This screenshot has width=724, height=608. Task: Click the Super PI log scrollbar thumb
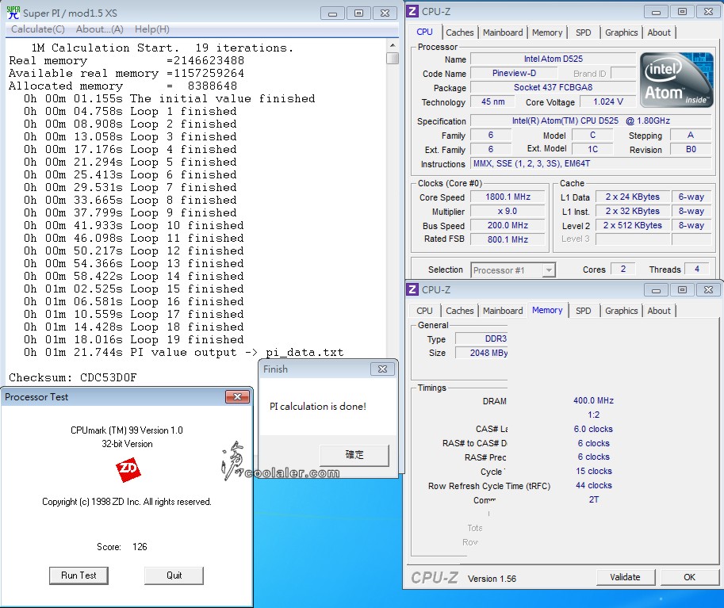(393, 58)
